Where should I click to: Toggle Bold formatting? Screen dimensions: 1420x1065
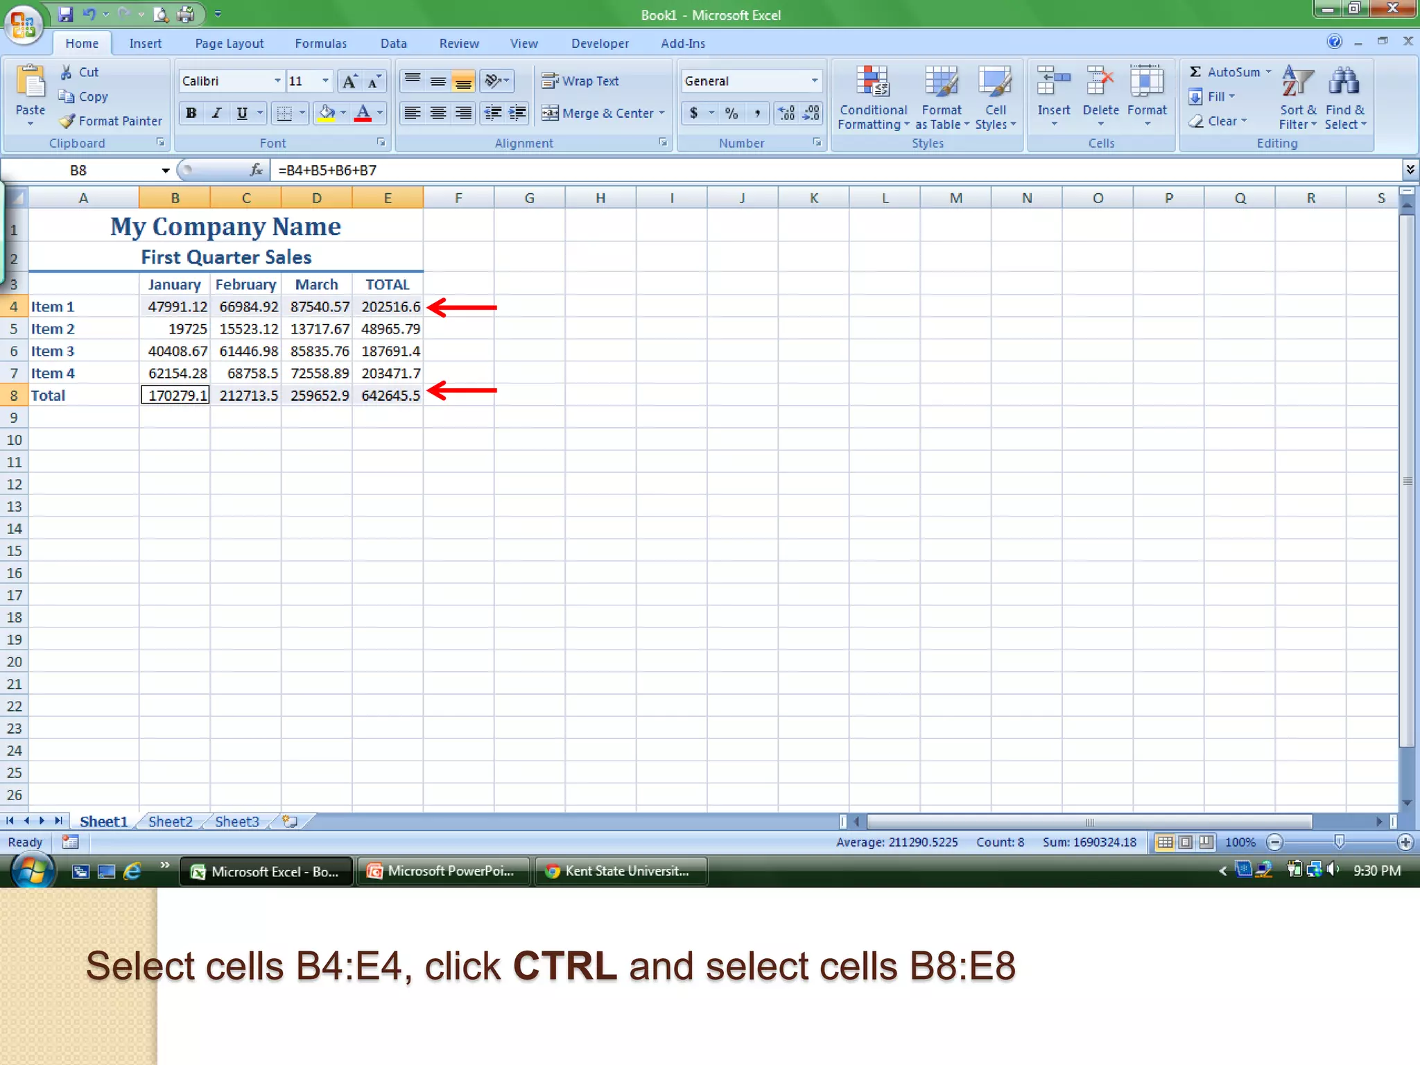pyautogui.click(x=191, y=113)
